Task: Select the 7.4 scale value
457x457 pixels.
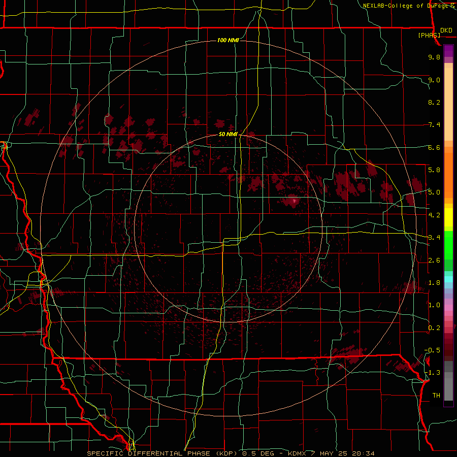Action: click(x=434, y=125)
